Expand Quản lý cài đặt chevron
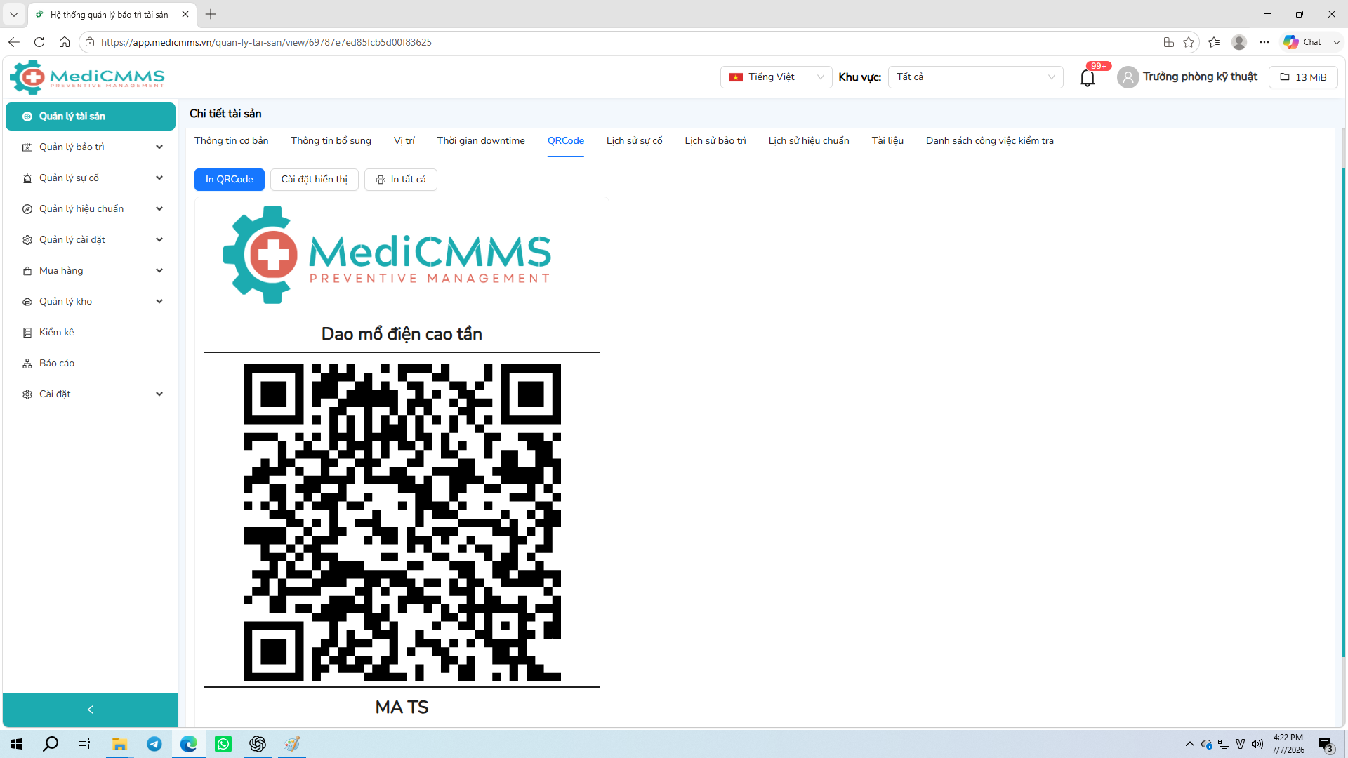The image size is (1348, 758). (x=159, y=240)
